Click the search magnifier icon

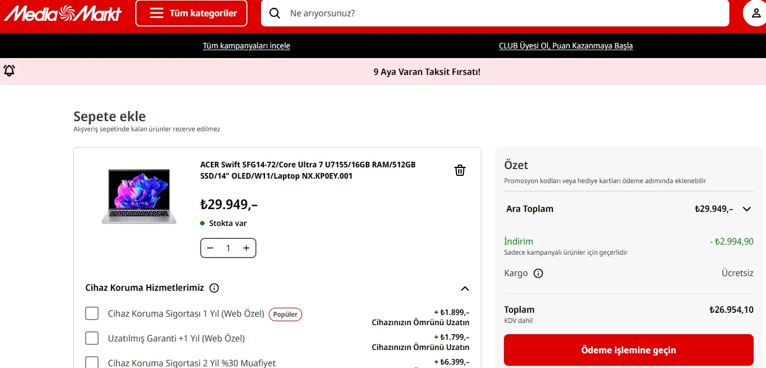click(x=274, y=13)
